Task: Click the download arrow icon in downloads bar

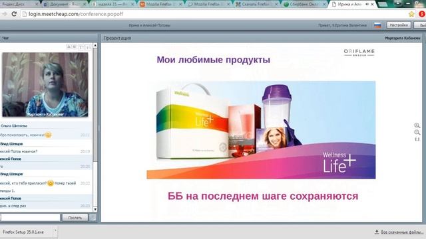Action: coord(377,232)
